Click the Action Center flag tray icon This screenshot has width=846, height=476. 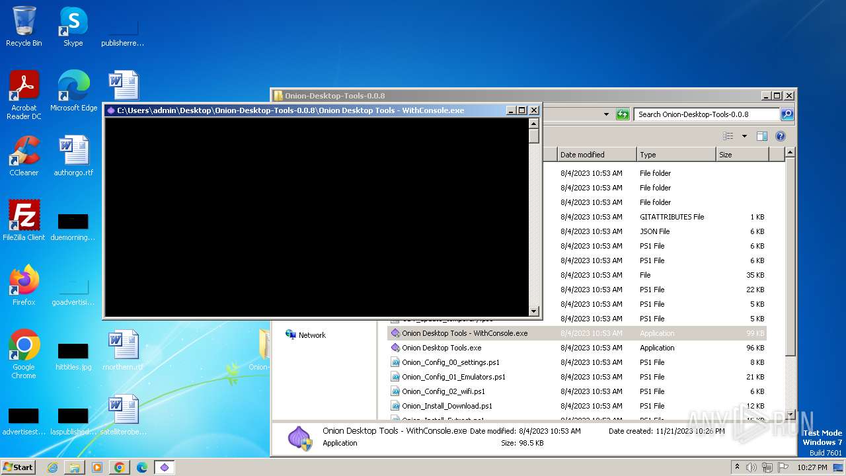coord(782,467)
